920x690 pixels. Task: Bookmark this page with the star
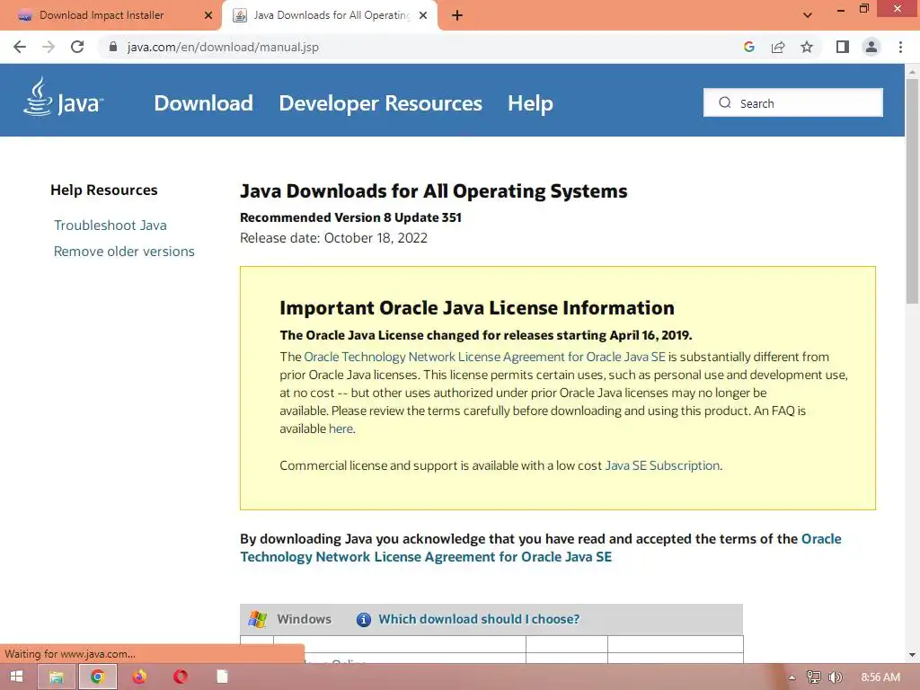[807, 47]
